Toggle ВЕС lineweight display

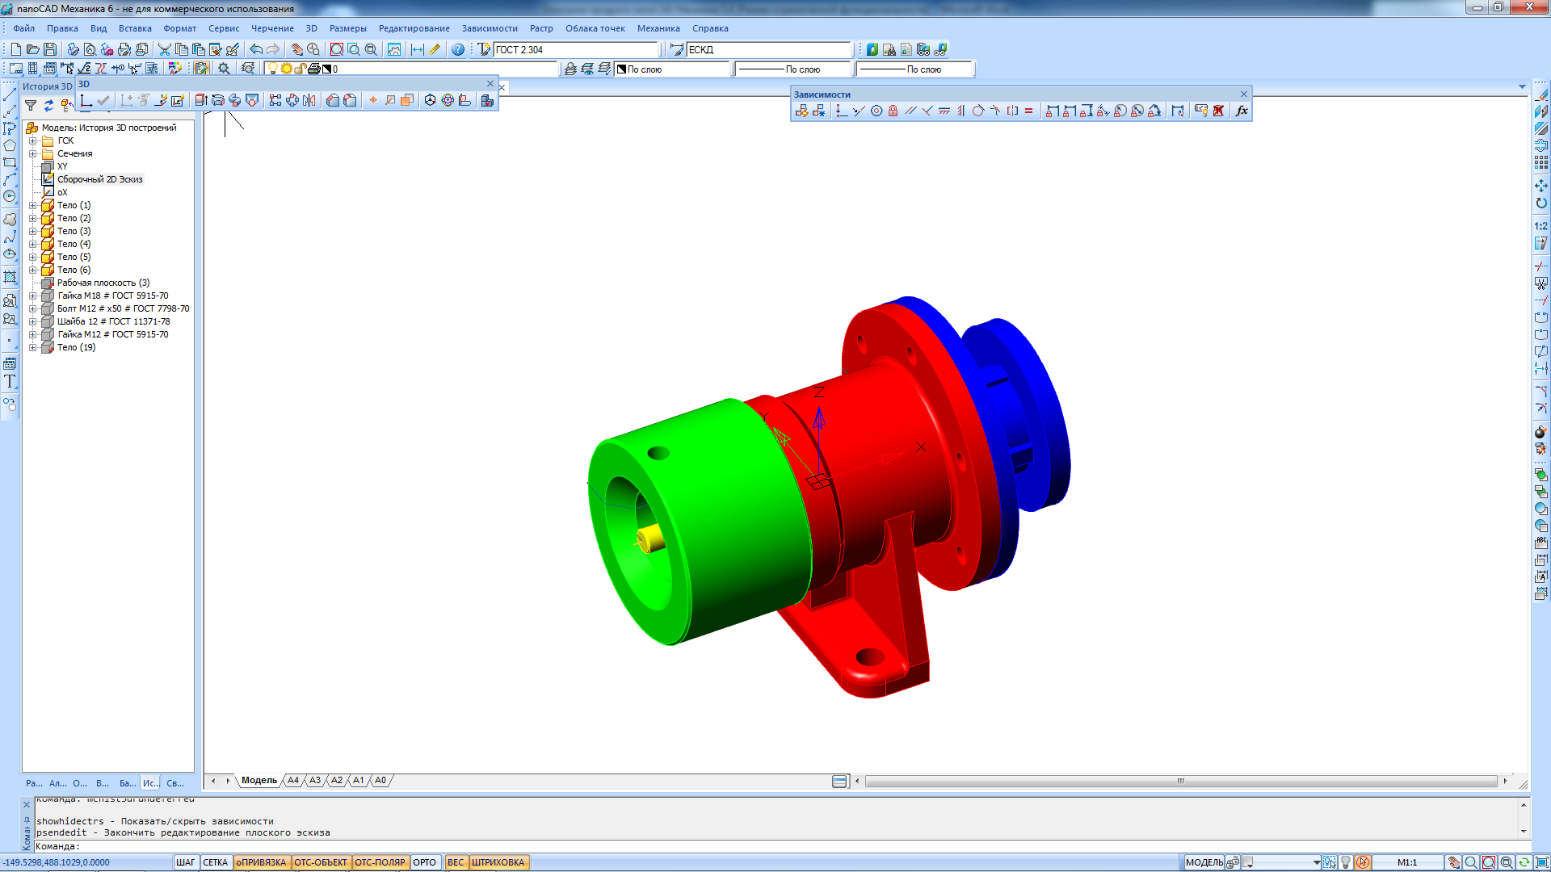[456, 862]
